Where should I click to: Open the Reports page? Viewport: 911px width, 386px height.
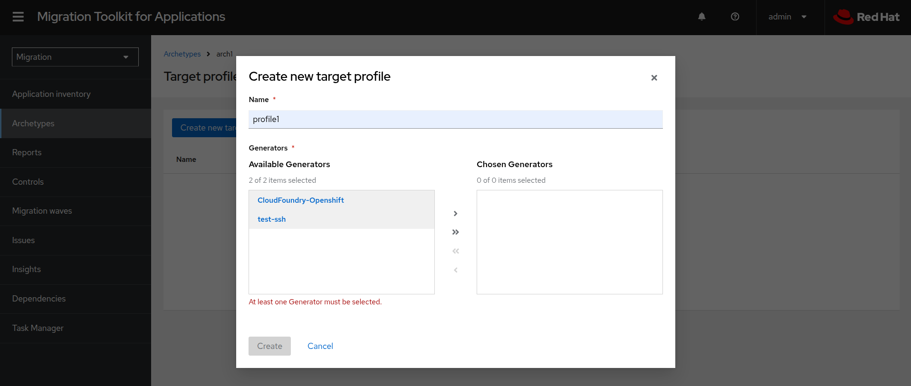27,152
